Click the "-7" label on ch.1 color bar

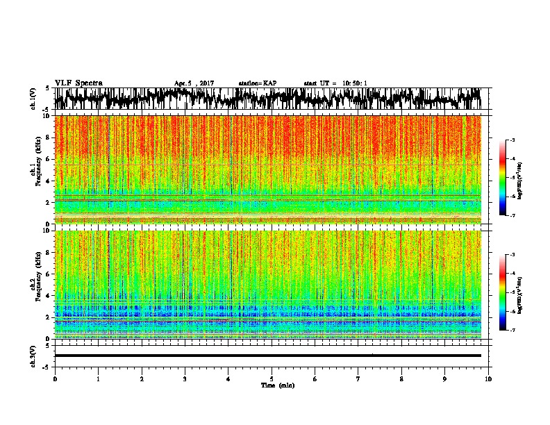click(512, 215)
